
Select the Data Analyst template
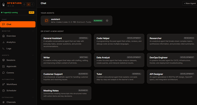(119, 60)
